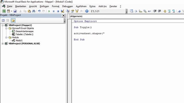Paste from clipboard toolbar icon

[29, 11]
